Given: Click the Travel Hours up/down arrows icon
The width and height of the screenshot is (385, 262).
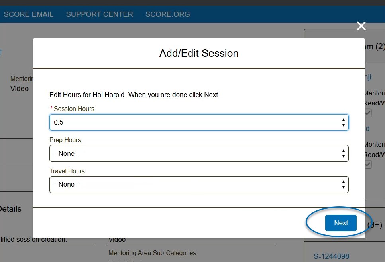Looking at the screenshot, I should 343,184.
